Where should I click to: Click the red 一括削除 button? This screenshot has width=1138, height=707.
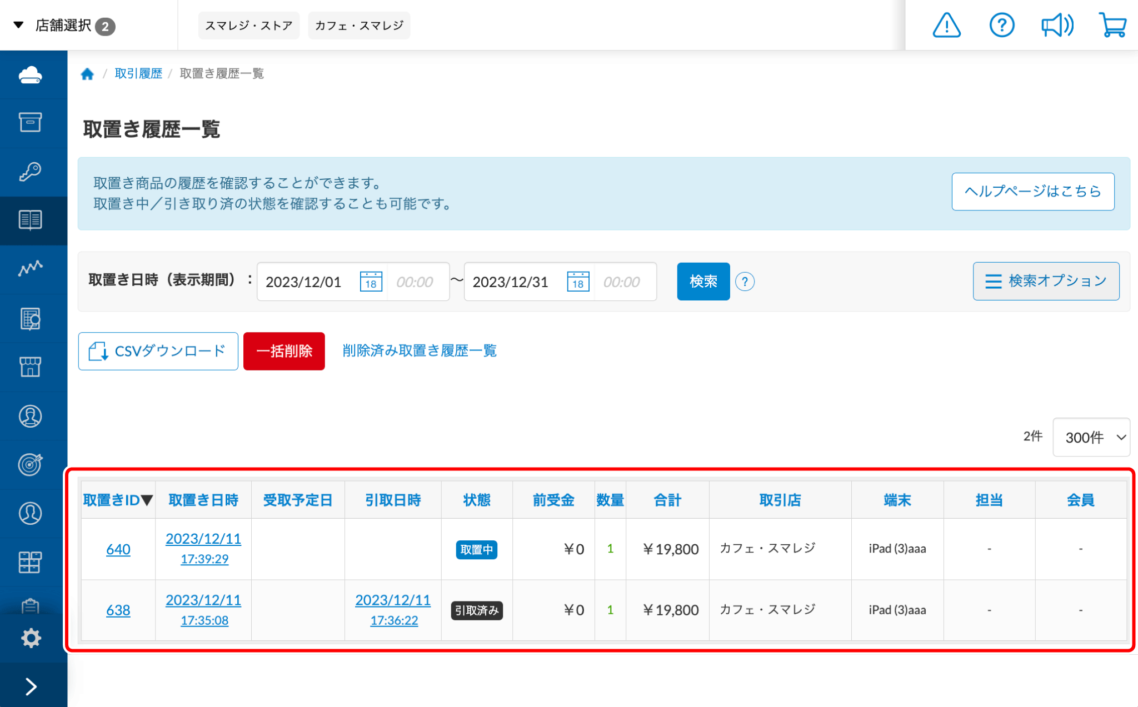[x=284, y=351]
